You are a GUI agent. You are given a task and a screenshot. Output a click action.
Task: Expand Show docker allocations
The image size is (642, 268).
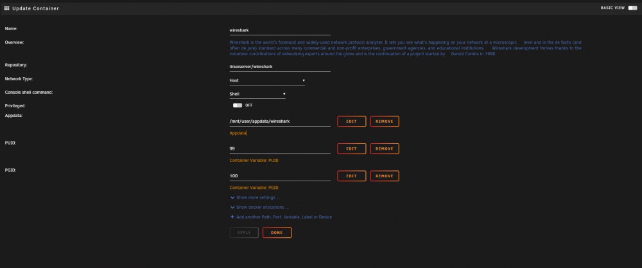(263, 208)
